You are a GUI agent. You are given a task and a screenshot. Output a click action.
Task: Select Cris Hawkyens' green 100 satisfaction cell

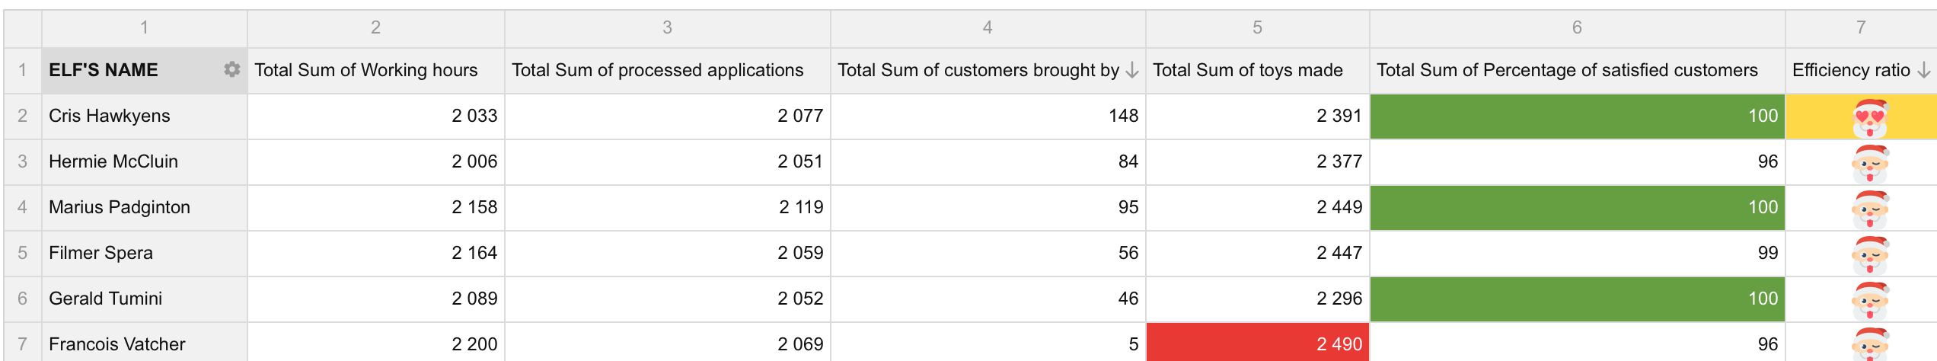[x=1577, y=116]
